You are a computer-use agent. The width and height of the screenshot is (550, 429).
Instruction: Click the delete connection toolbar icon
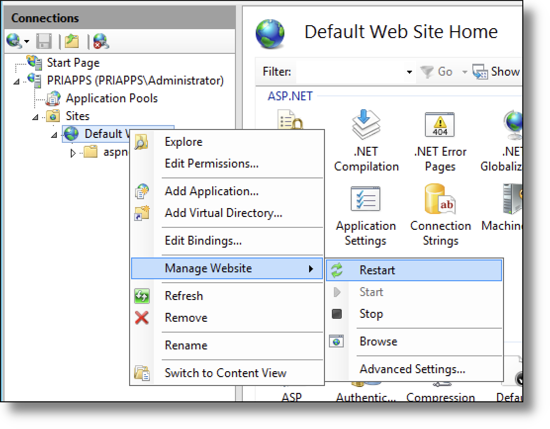tap(101, 41)
